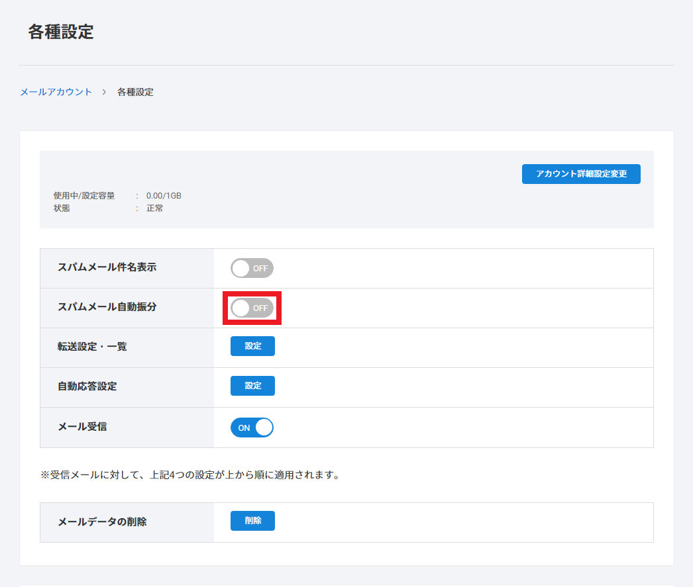Click the メールデータの削除 row label
Image resolution: width=693 pixels, height=587 pixels.
point(102,521)
